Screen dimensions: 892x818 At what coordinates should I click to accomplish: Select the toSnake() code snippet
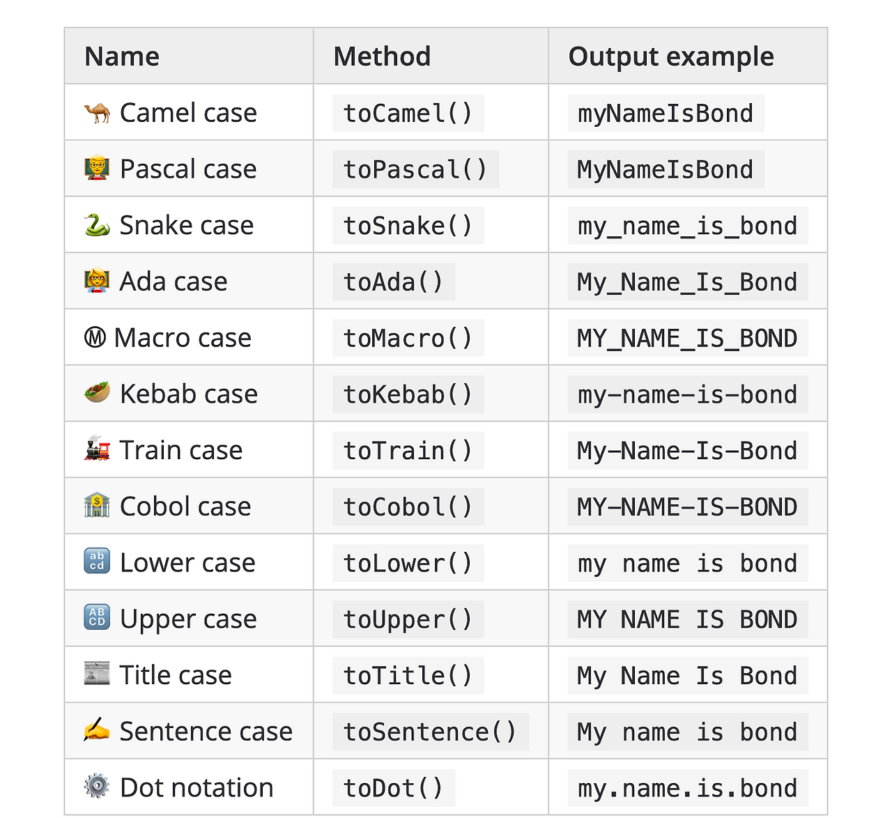pos(408,226)
